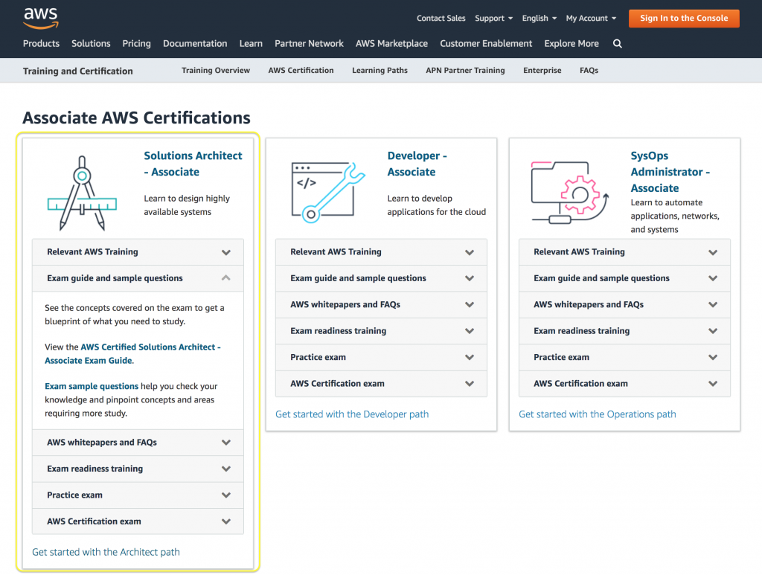This screenshot has height=575, width=762.
Task: Click Sign In to the Console button
Action: pyautogui.click(x=683, y=18)
